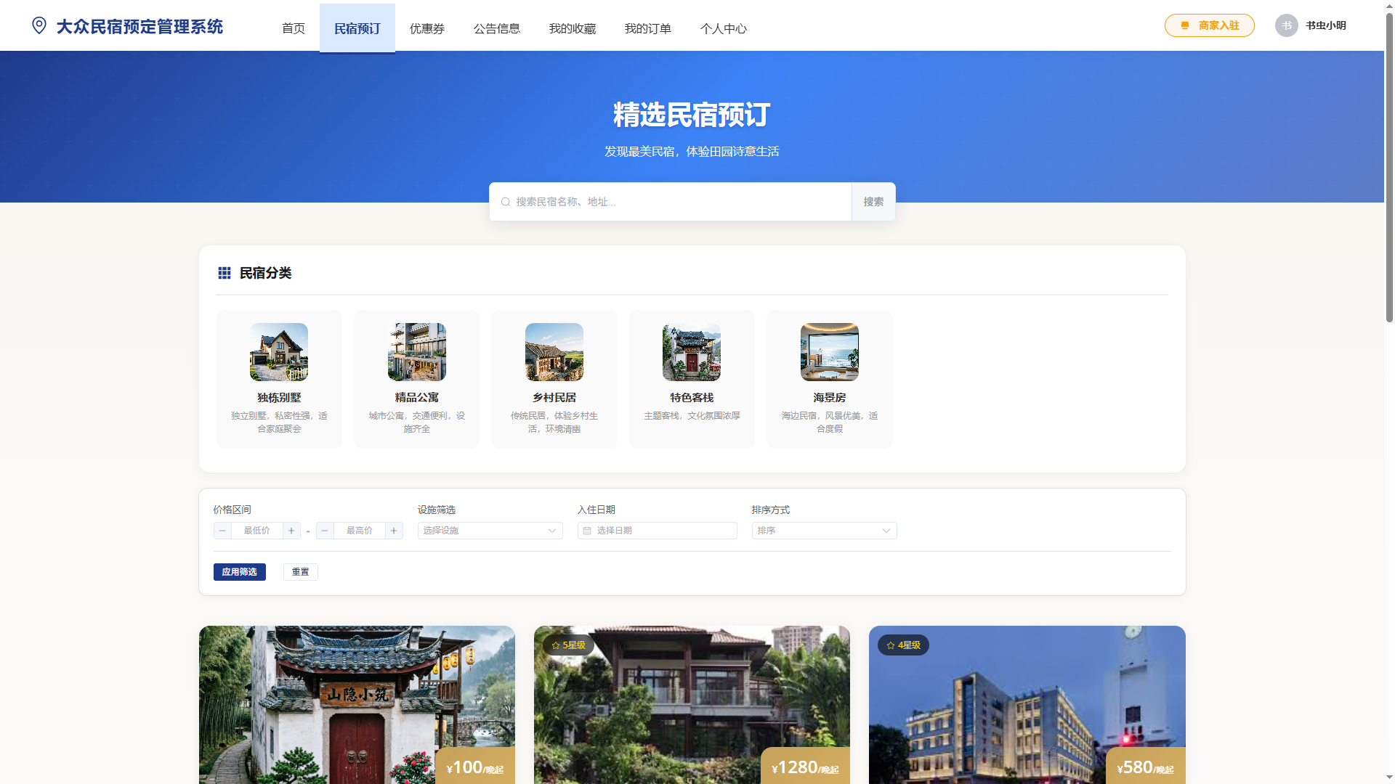Switch to the 优惠券 tab
This screenshot has width=1395, height=784.
[x=427, y=28]
